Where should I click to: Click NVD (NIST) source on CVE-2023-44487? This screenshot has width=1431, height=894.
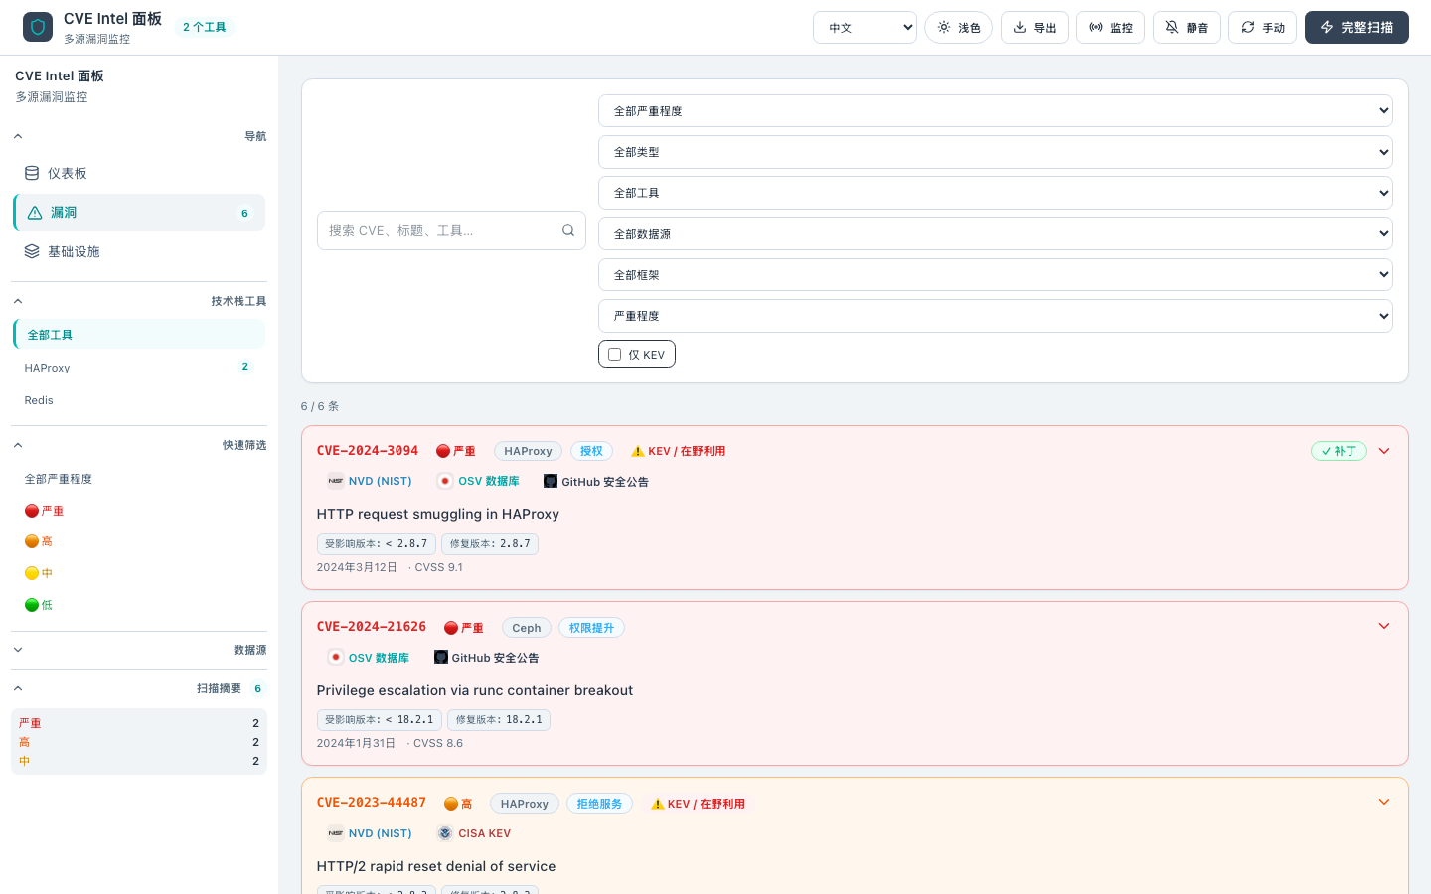click(x=370, y=833)
